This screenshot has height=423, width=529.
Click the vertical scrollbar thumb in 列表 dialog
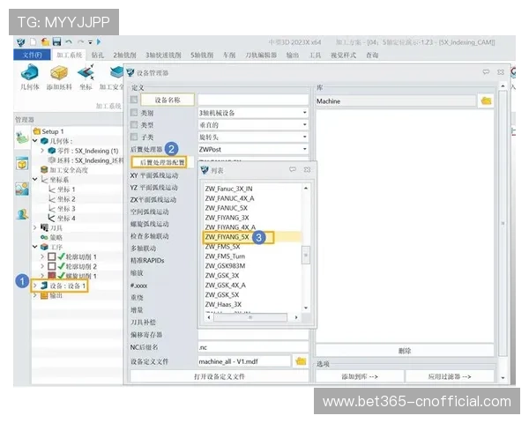[306, 255]
